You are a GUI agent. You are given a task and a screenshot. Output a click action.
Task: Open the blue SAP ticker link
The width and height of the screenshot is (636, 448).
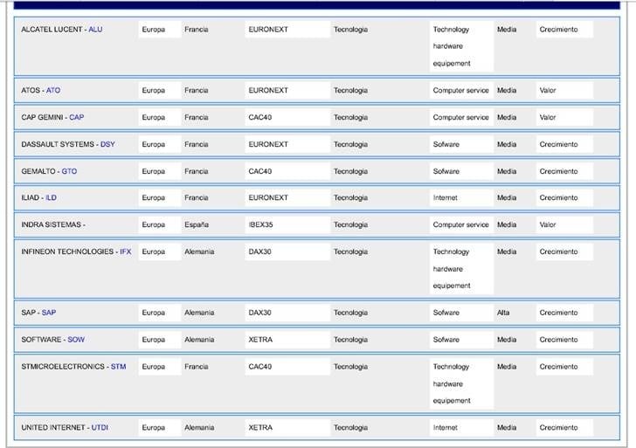click(x=49, y=313)
